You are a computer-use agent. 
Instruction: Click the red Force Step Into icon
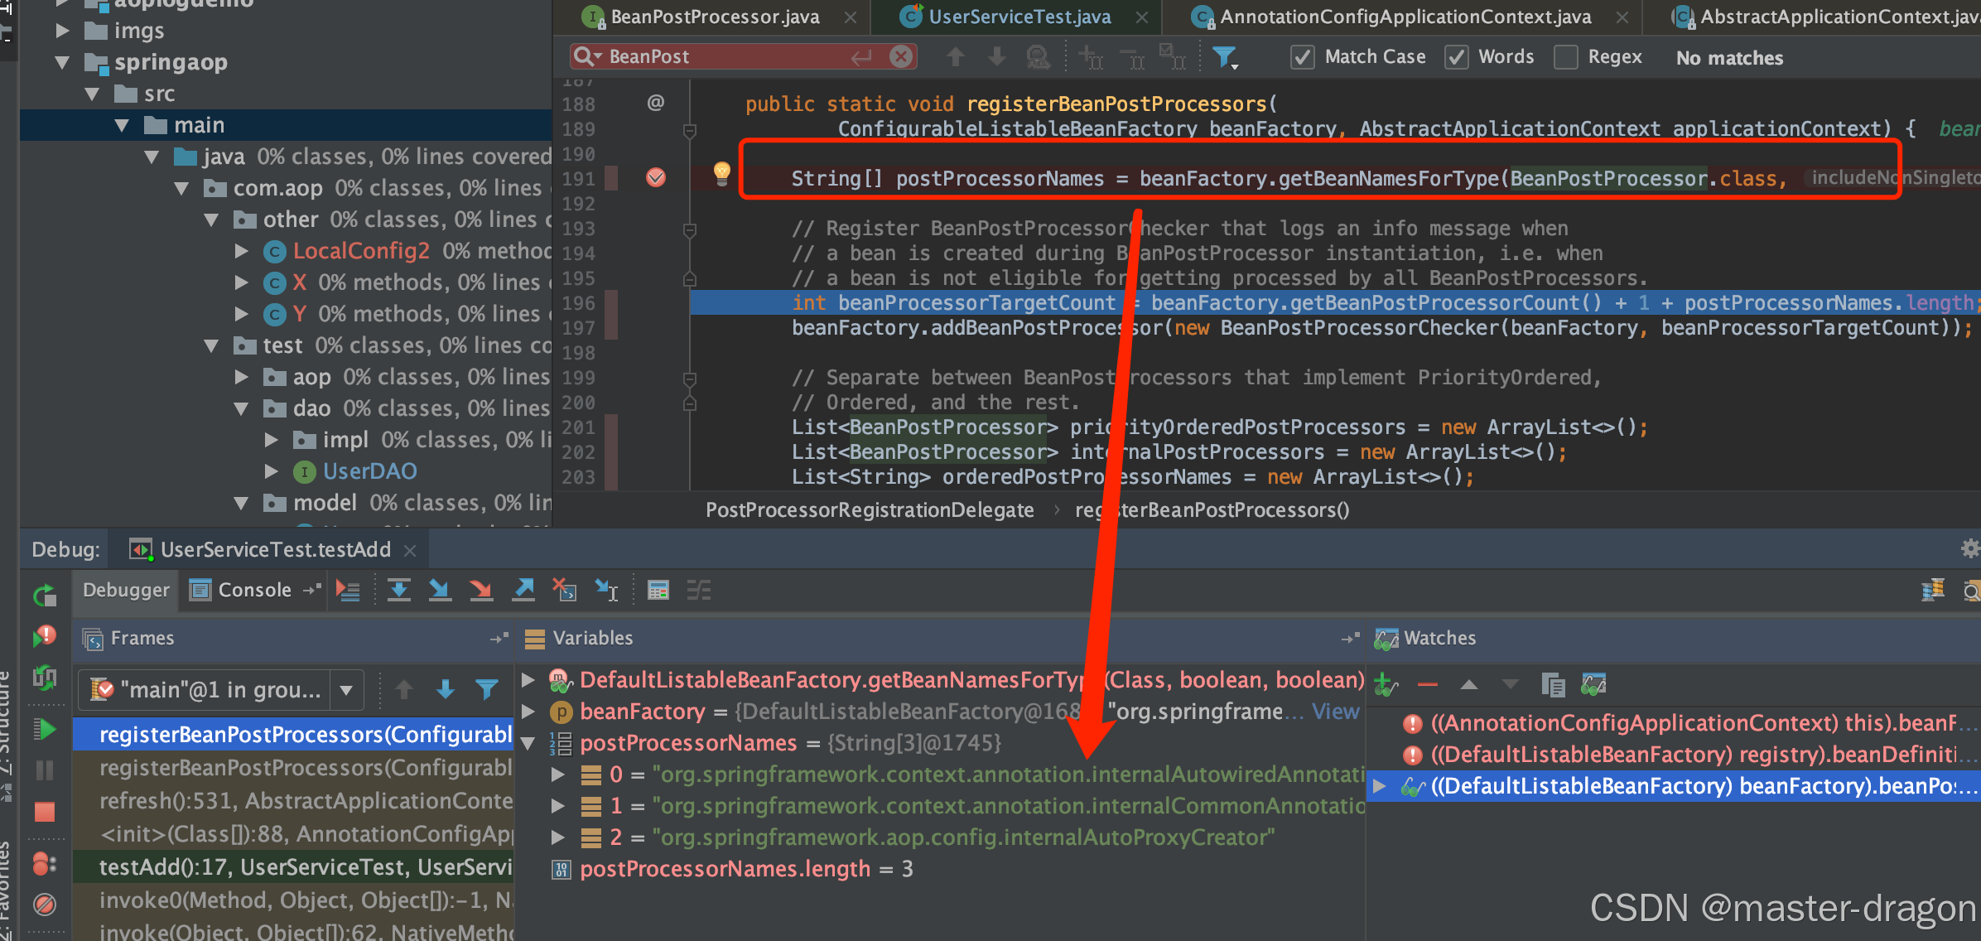pos(480,590)
